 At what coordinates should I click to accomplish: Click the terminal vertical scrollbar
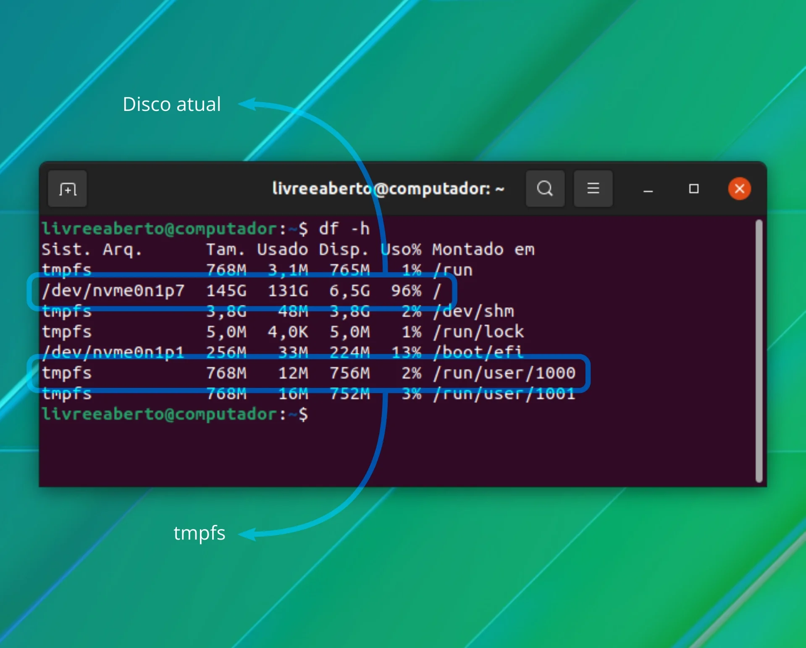click(x=759, y=351)
